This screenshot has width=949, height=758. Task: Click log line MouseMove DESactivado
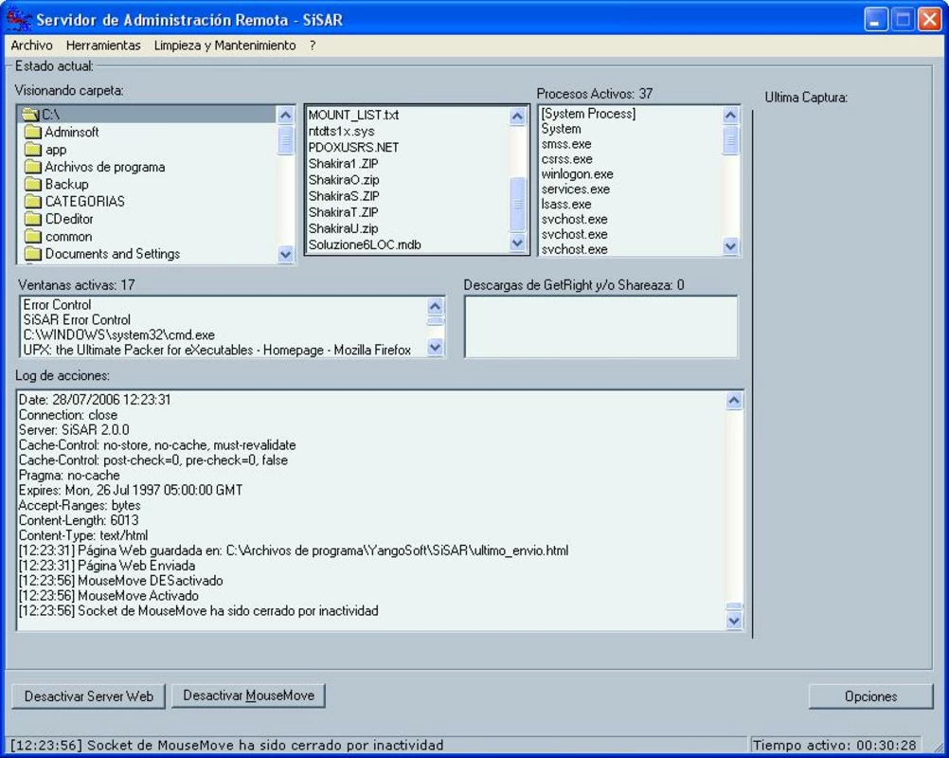120,581
